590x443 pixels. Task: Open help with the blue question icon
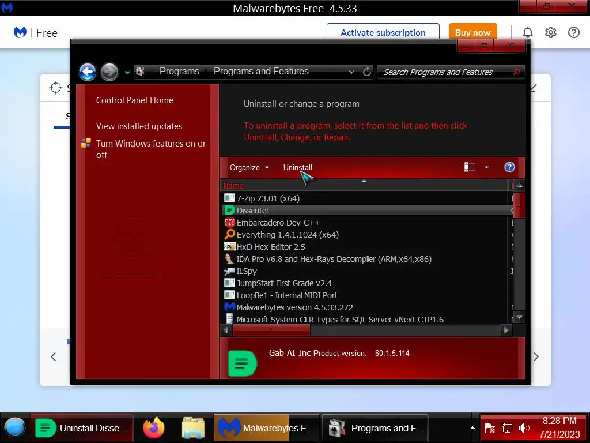pyautogui.click(x=509, y=167)
